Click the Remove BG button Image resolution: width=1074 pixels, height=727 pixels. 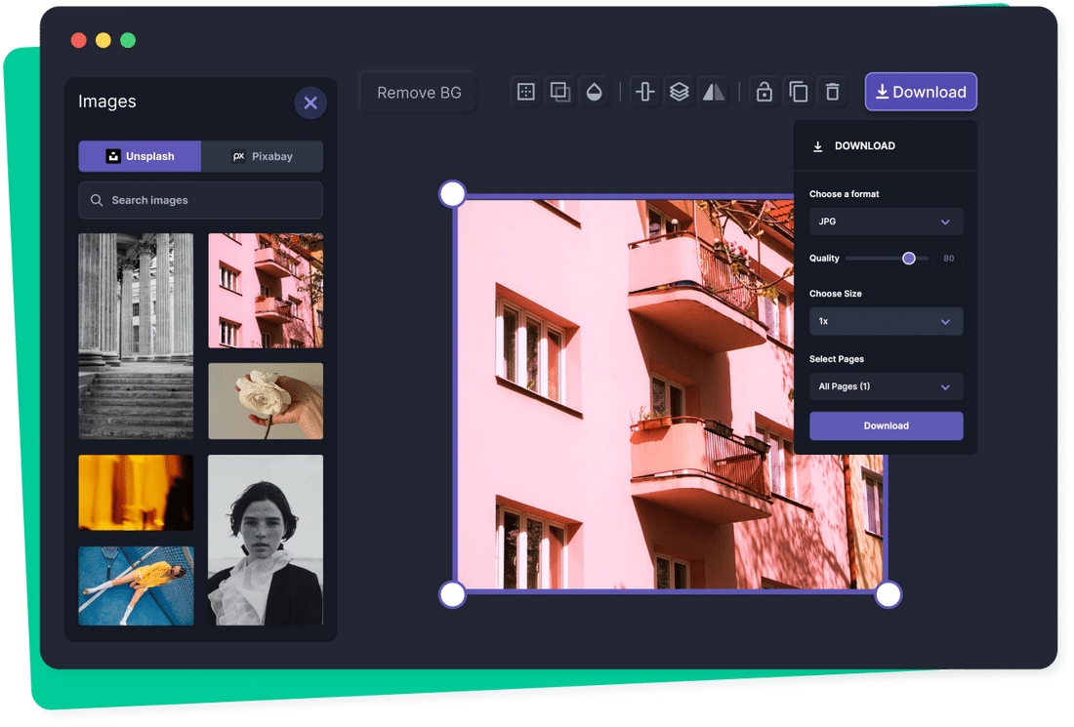click(x=418, y=92)
